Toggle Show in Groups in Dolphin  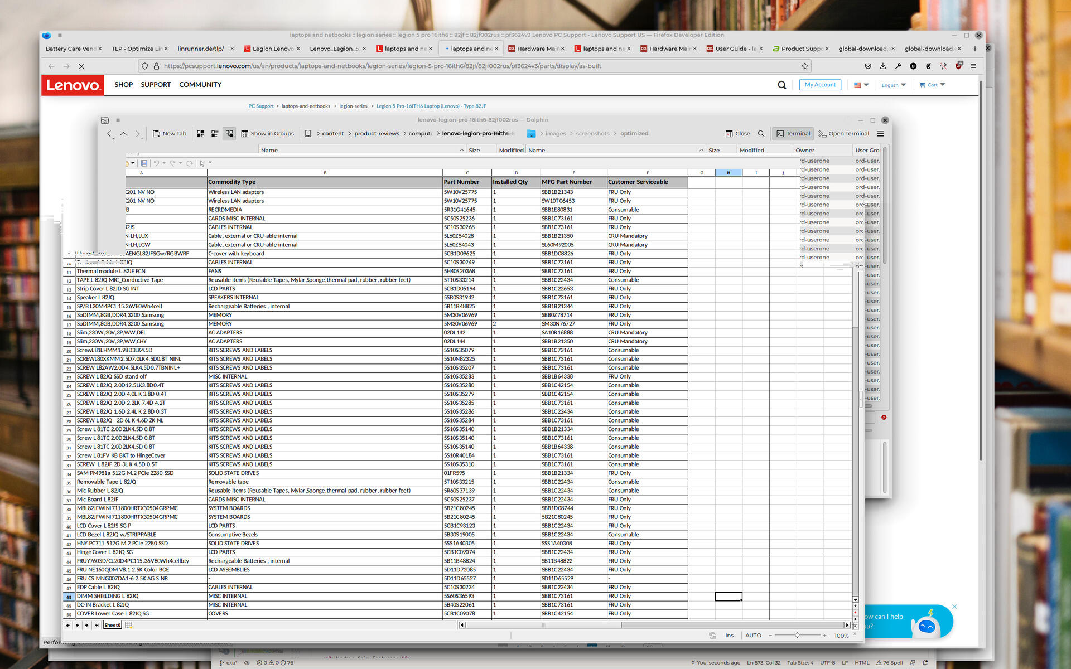(x=268, y=134)
